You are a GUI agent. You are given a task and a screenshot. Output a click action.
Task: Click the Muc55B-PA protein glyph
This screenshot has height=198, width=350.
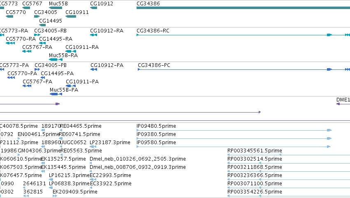(56, 94)
